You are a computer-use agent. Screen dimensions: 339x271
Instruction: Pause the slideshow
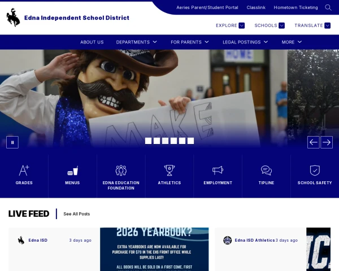12,142
